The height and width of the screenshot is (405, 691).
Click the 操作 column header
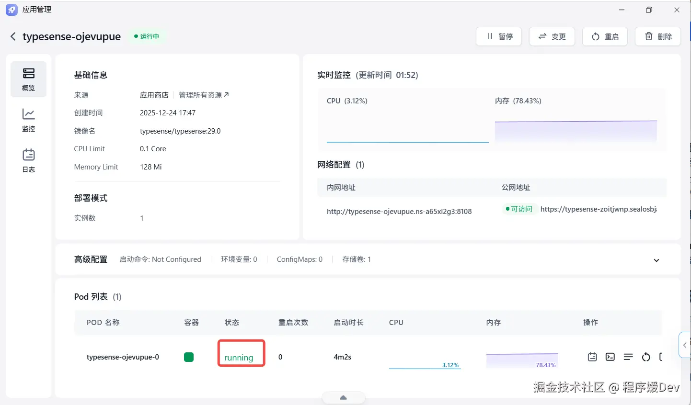pos(590,323)
